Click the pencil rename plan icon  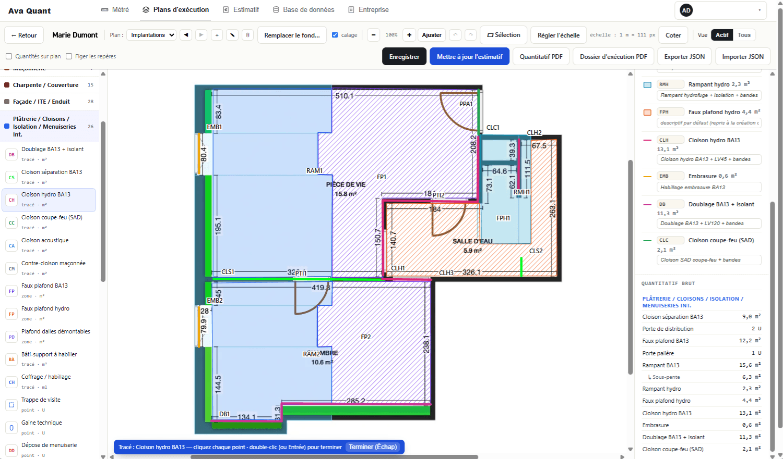[x=233, y=35]
